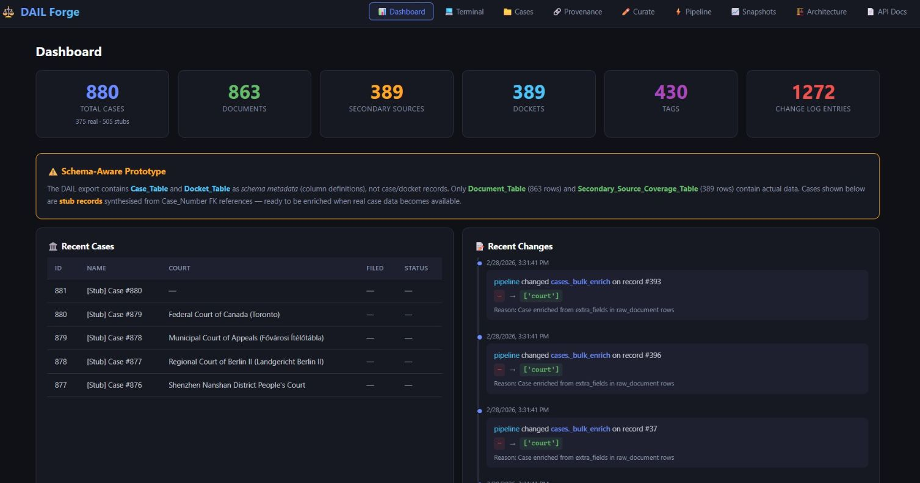Click cases._bulk_enrich for record #396

581,356
